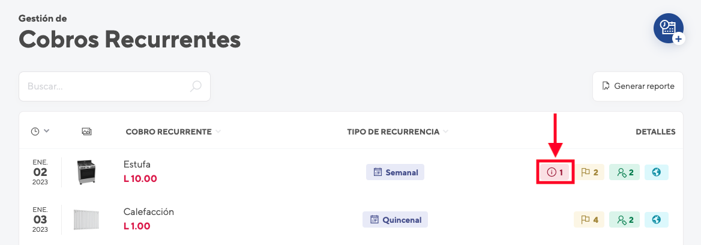Focus the Buscar search field
This screenshot has height=245, width=701.
[115, 86]
